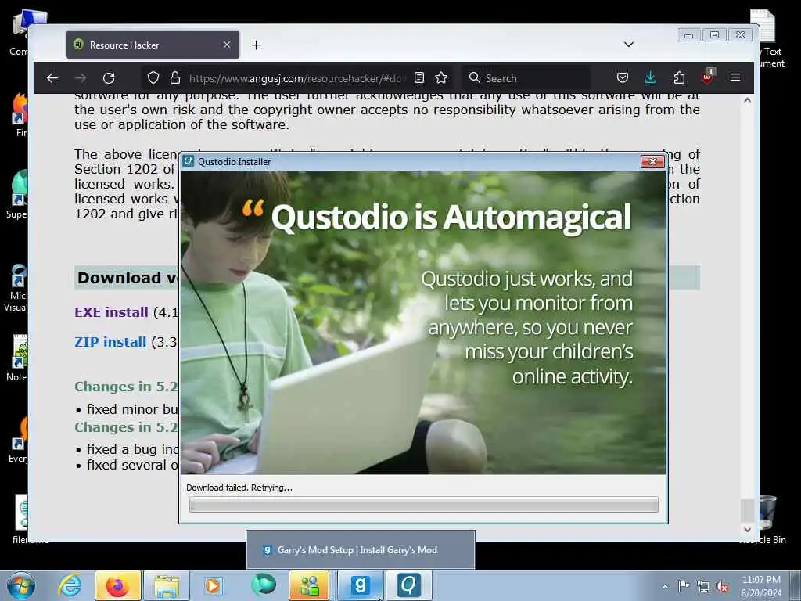Click the Firefox forward arrow
Image resolution: width=801 pixels, height=601 pixels.
[x=81, y=78]
